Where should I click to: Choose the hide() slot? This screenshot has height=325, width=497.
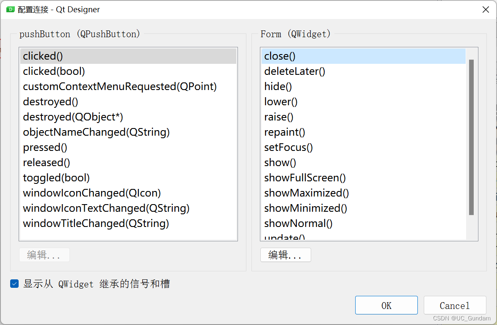(x=364, y=86)
